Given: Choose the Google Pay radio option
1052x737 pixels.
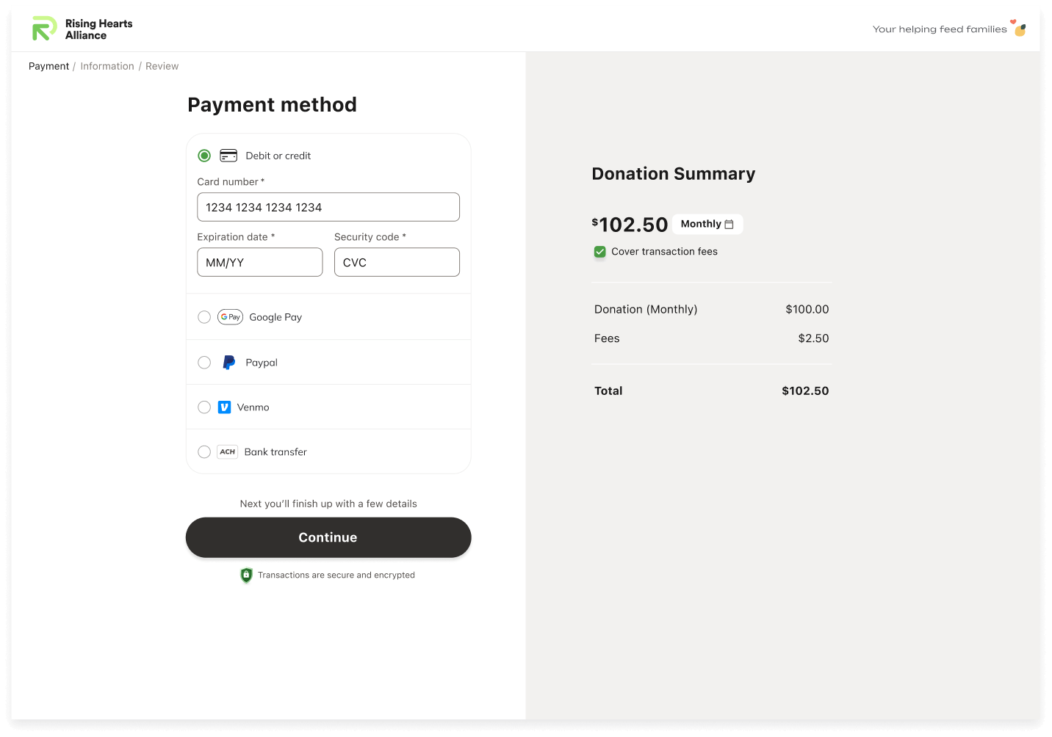Looking at the screenshot, I should tap(204, 317).
